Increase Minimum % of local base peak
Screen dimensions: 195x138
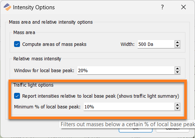tap(177, 105)
